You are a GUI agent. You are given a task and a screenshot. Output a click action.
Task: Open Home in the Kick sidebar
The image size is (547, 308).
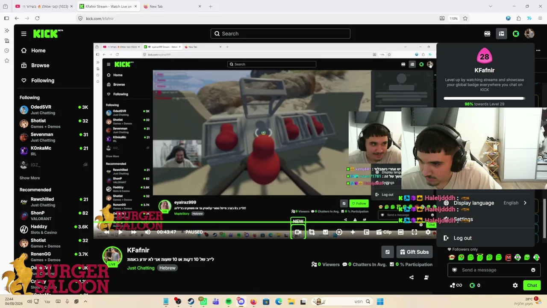click(x=33, y=50)
